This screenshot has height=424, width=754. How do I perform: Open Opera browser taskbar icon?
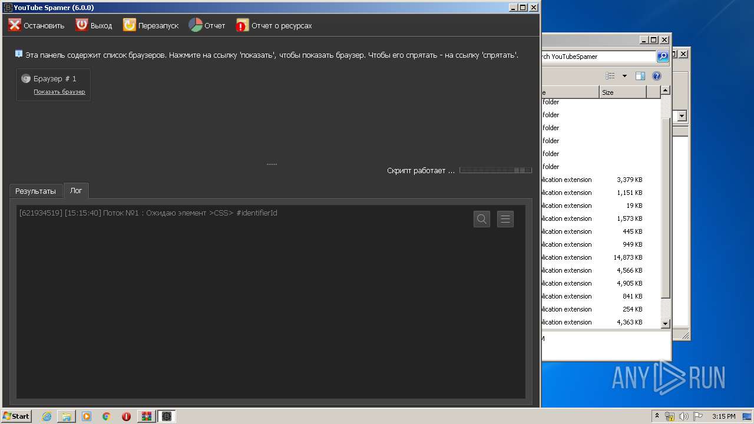tap(126, 416)
